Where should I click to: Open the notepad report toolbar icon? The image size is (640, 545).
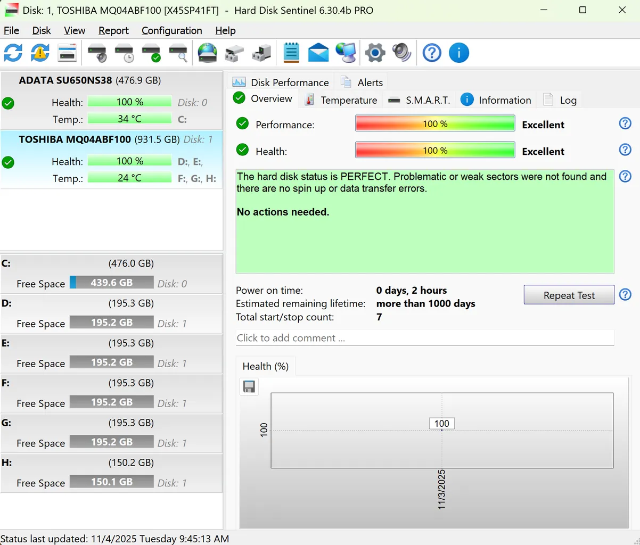291,53
